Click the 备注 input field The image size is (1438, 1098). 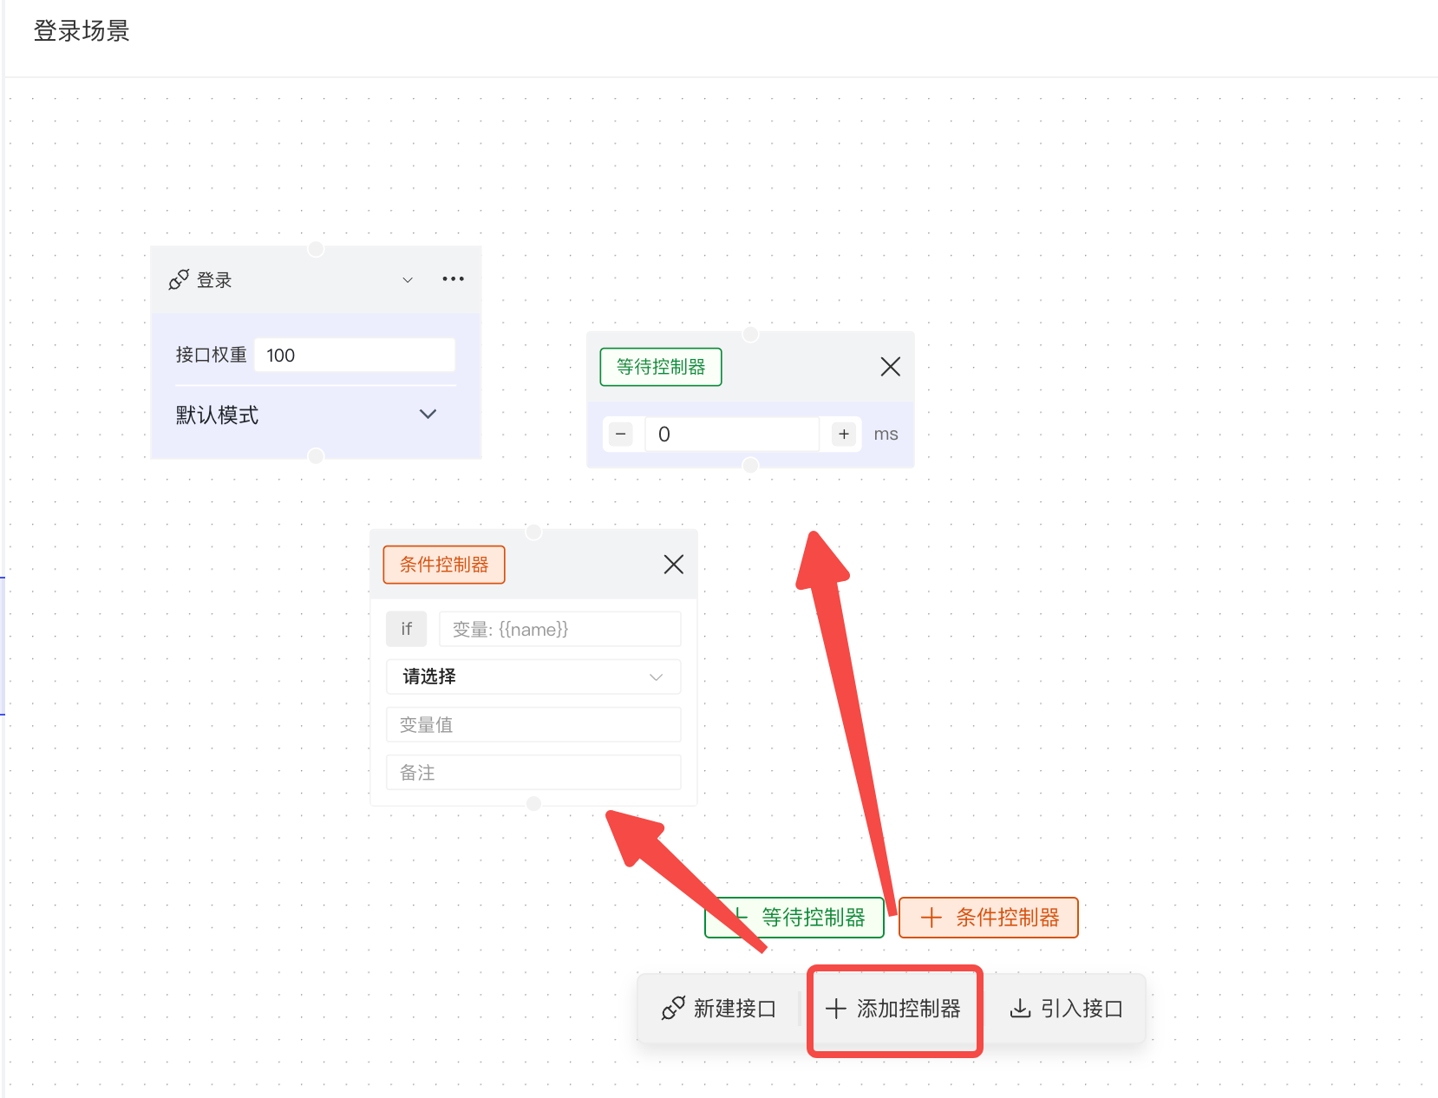coord(533,772)
